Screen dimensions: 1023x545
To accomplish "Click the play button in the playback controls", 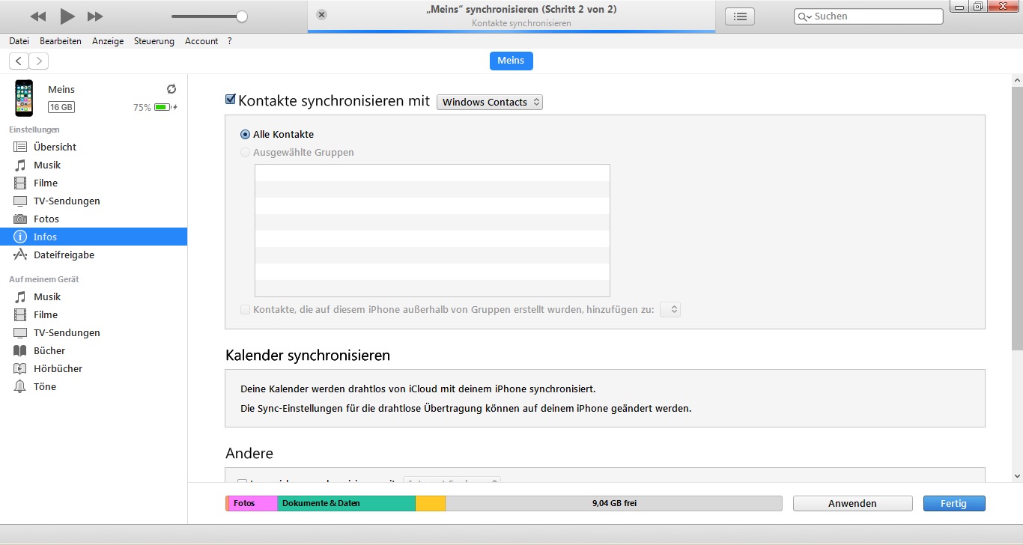I will tap(67, 16).
